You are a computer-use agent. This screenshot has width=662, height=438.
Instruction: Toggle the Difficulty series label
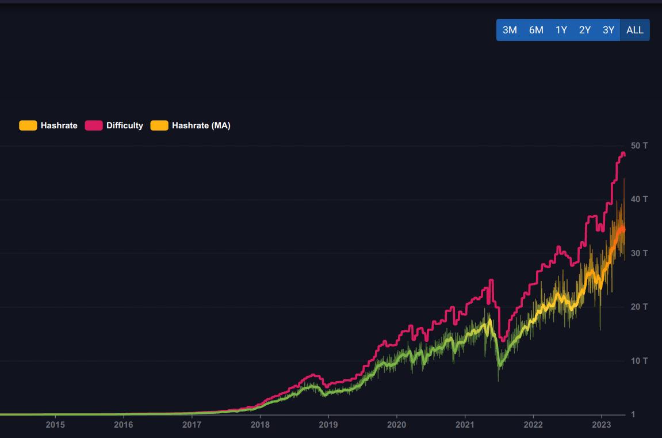point(124,125)
